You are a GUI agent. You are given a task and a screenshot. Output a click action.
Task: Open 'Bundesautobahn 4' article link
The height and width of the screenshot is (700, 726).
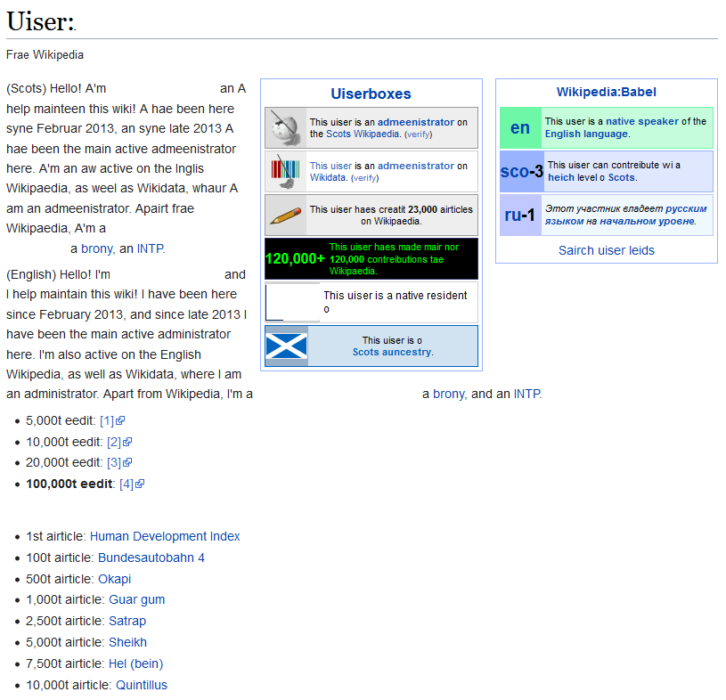click(x=151, y=558)
